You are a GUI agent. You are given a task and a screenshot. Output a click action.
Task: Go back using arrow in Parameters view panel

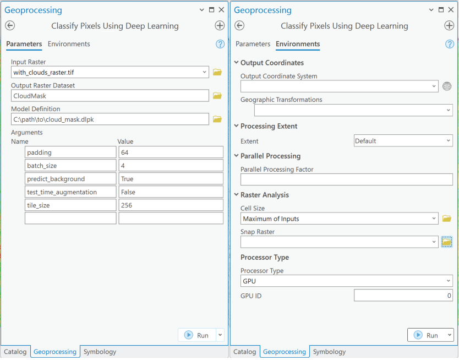click(x=10, y=25)
